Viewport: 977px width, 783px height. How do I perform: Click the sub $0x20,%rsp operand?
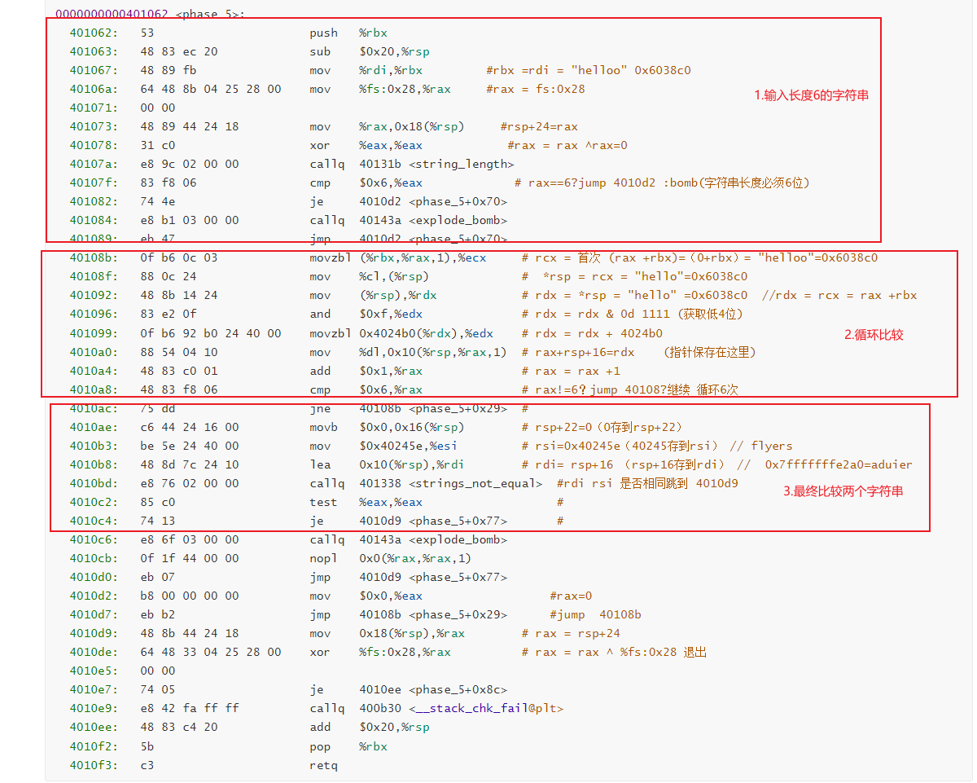click(x=394, y=51)
